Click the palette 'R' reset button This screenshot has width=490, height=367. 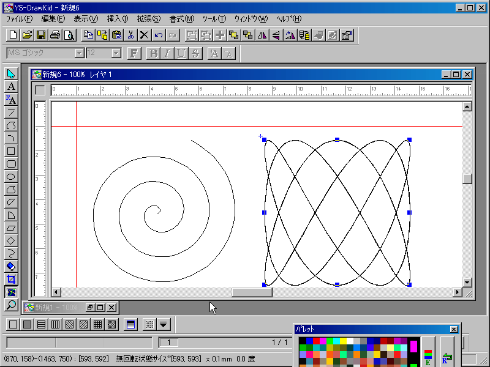[x=447, y=352]
